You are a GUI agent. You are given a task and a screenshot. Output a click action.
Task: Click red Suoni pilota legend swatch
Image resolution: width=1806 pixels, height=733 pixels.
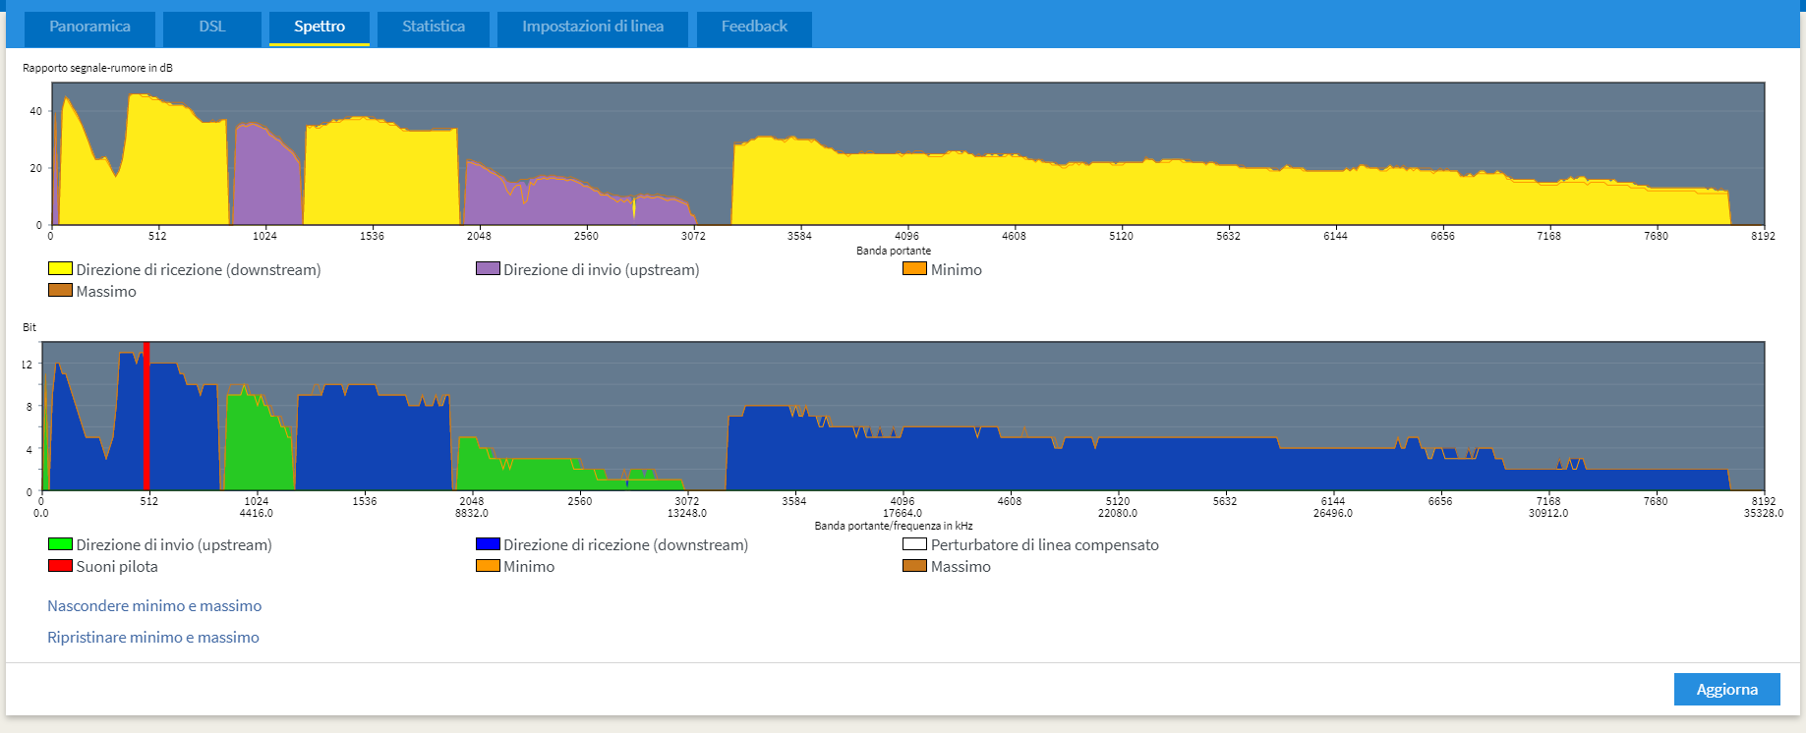coord(60,565)
